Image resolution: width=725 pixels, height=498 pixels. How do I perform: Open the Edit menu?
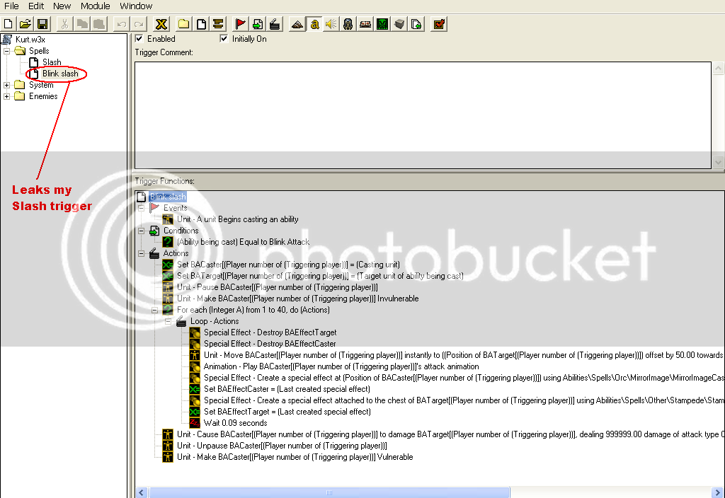point(35,6)
